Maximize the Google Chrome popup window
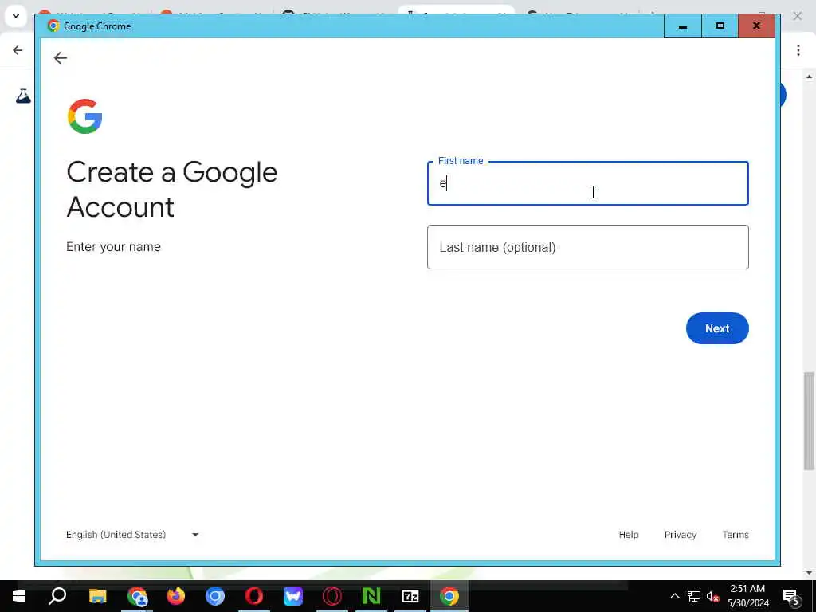 pos(720,26)
